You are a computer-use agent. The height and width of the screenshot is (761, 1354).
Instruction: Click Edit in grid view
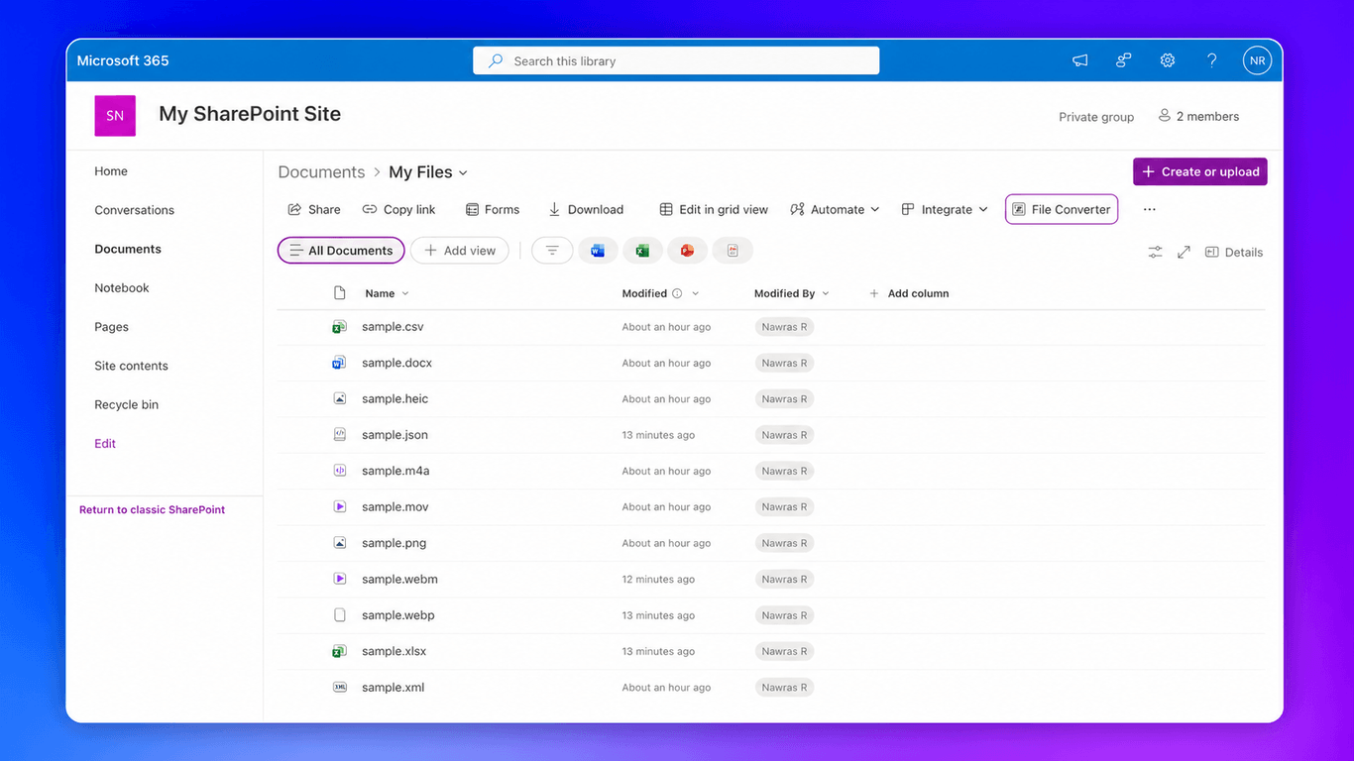pyautogui.click(x=714, y=209)
